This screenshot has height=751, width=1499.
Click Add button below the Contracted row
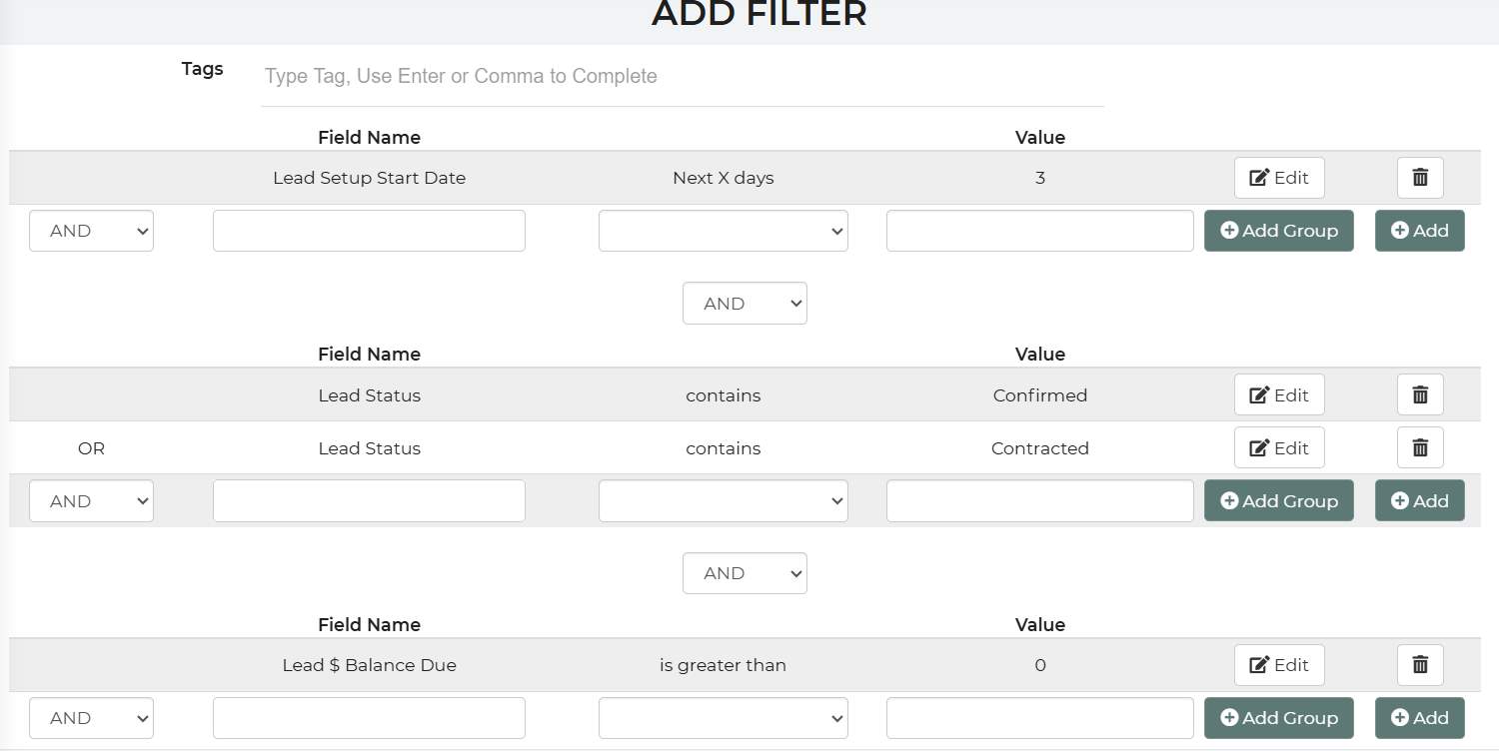click(1420, 500)
